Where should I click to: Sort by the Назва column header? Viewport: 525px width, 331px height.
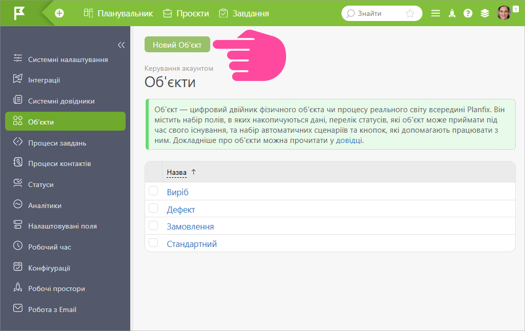(176, 172)
